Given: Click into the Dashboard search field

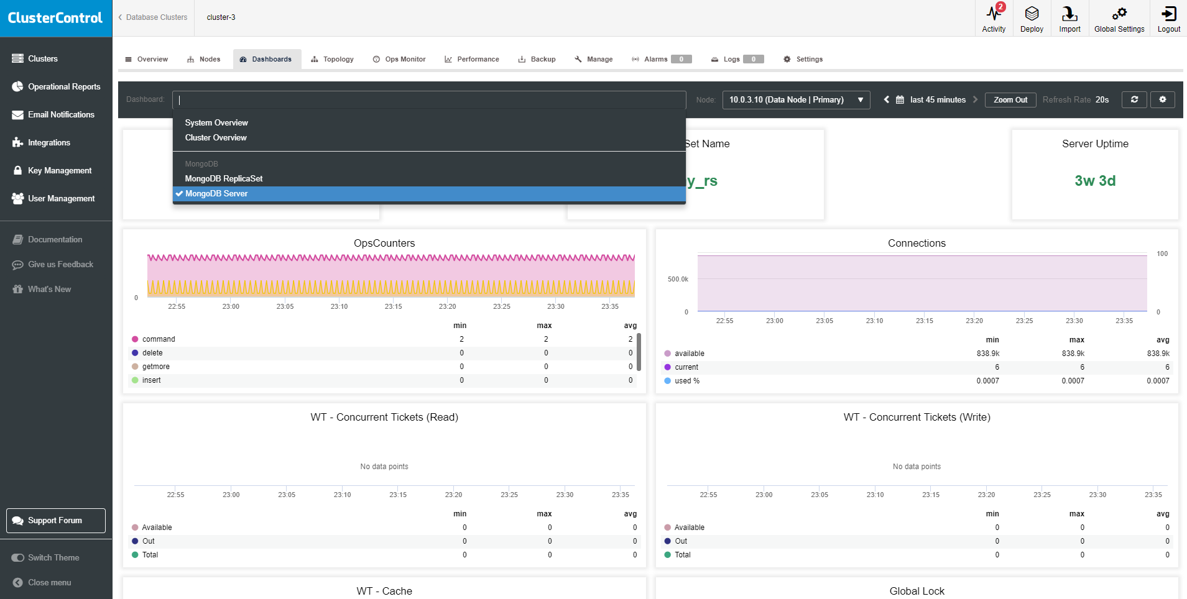Looking at the screenshot, I should pyautogui.click(x=429, y=99).
